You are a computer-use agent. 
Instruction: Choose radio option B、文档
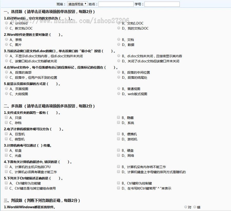click(x=119, y=39)
